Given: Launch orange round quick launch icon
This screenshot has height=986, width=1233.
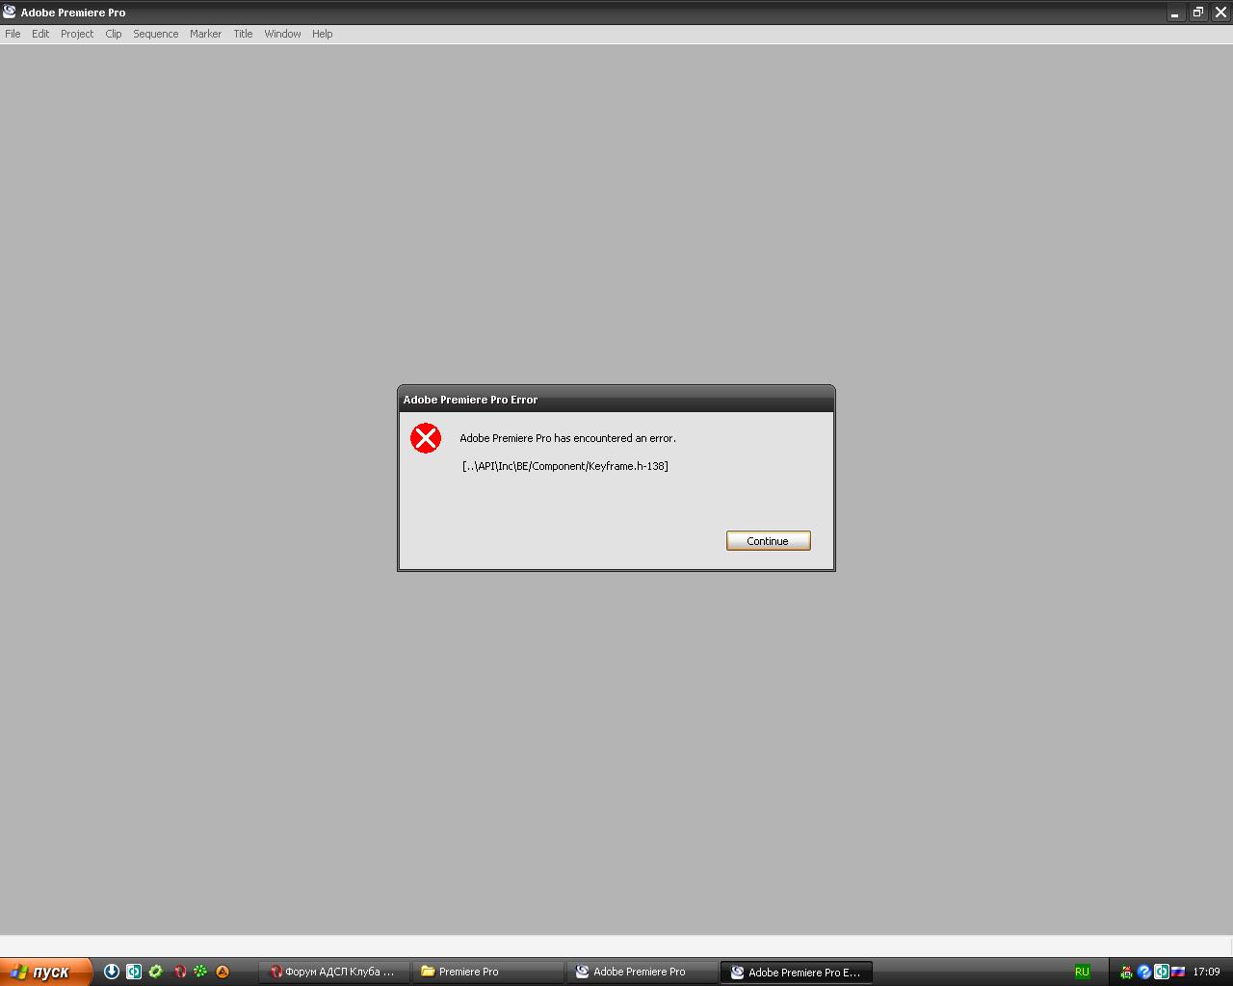Looking at the screenshot, I should coord(223,972).
